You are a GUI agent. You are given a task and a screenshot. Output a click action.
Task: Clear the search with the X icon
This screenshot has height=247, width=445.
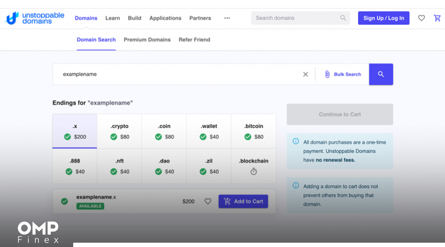[x=305, y=74]
